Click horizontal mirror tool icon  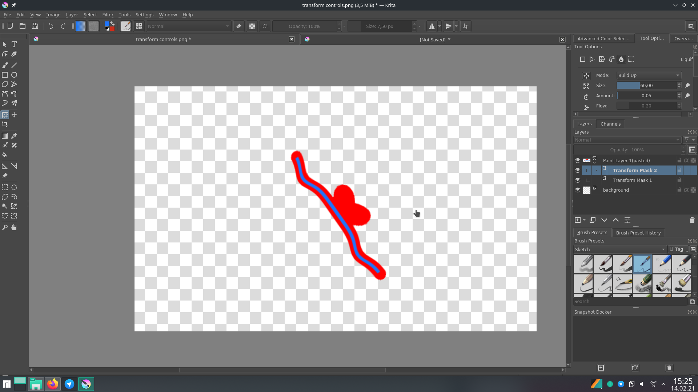tap(432, 26)
